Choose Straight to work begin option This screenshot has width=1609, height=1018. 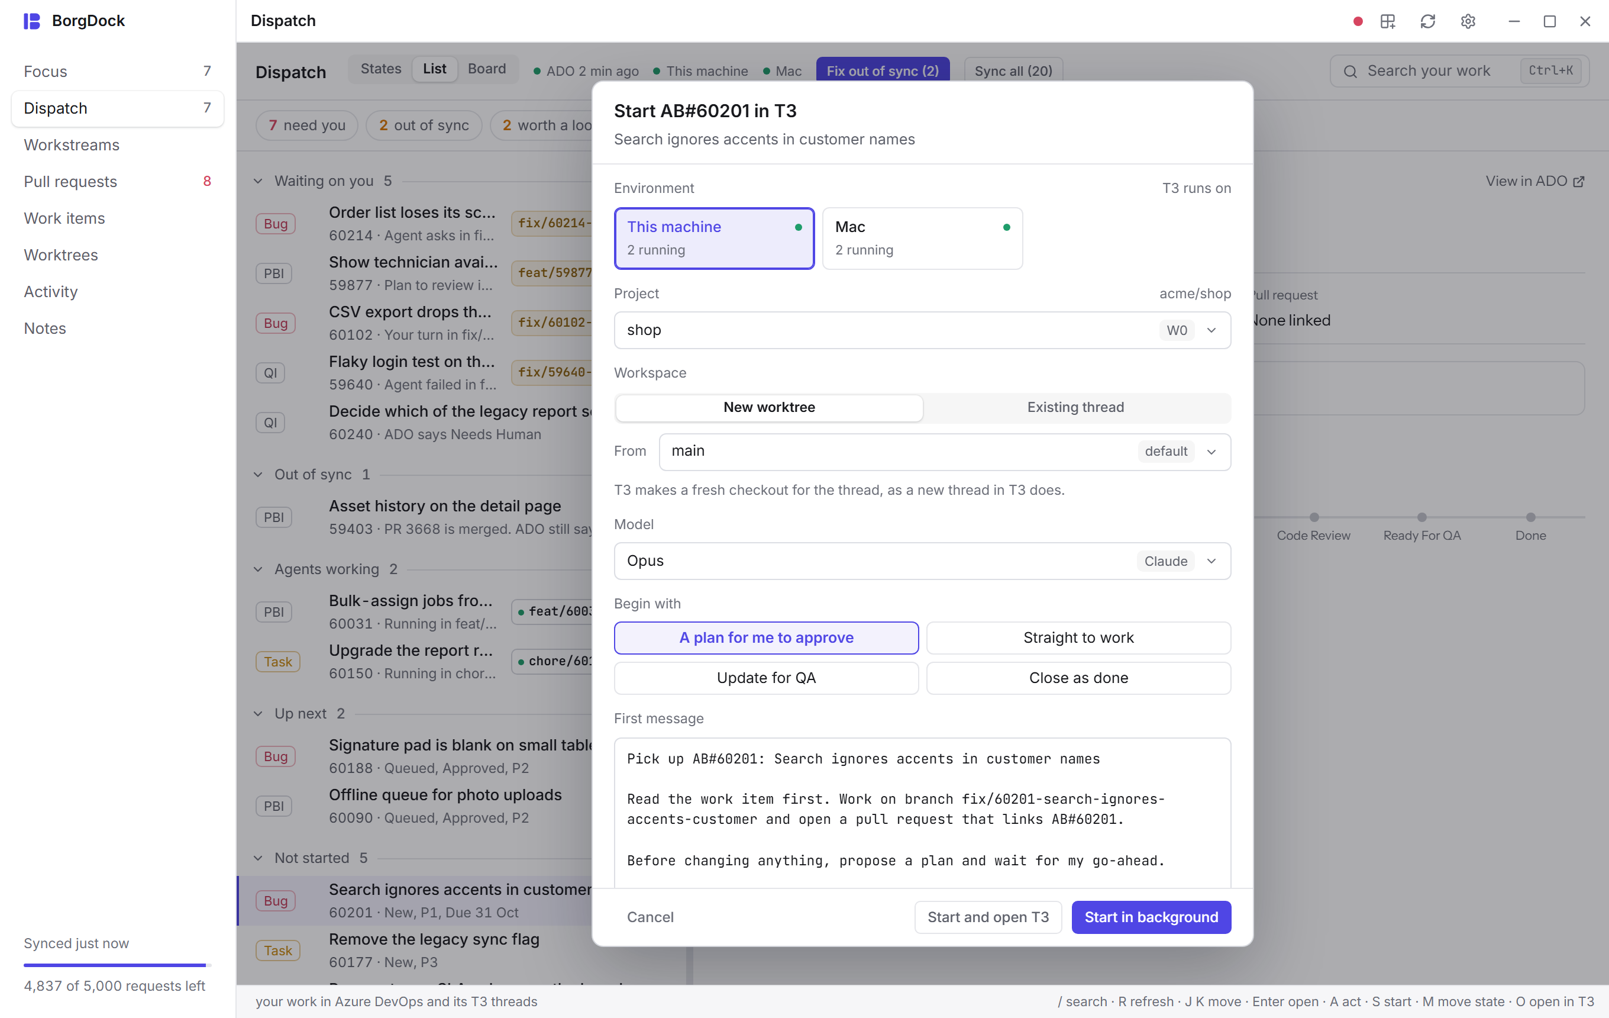pyautogui.click(x=1078, y=637)
